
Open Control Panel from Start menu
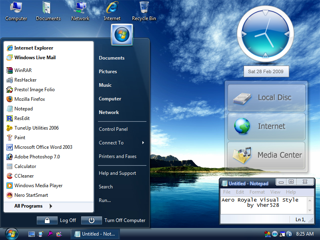[113, 129]
